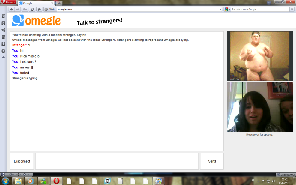Click the magnifier search button
Viewport: 296px width, 185px height.
292,9
